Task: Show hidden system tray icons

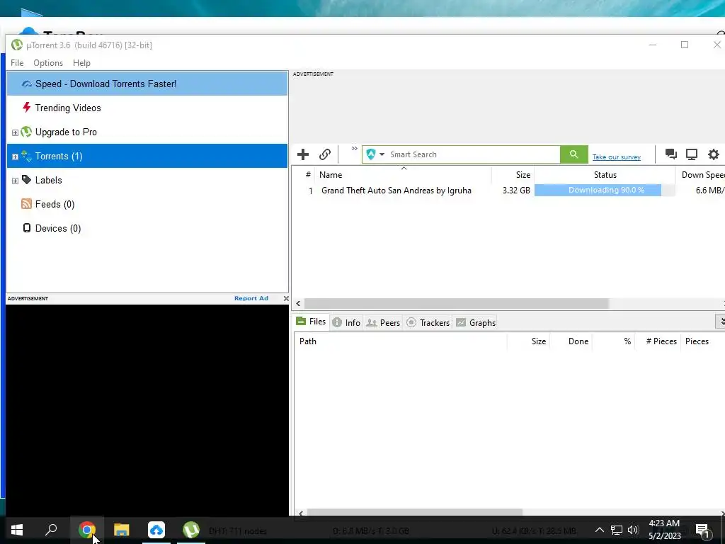Action: click(x=599, y=530)
